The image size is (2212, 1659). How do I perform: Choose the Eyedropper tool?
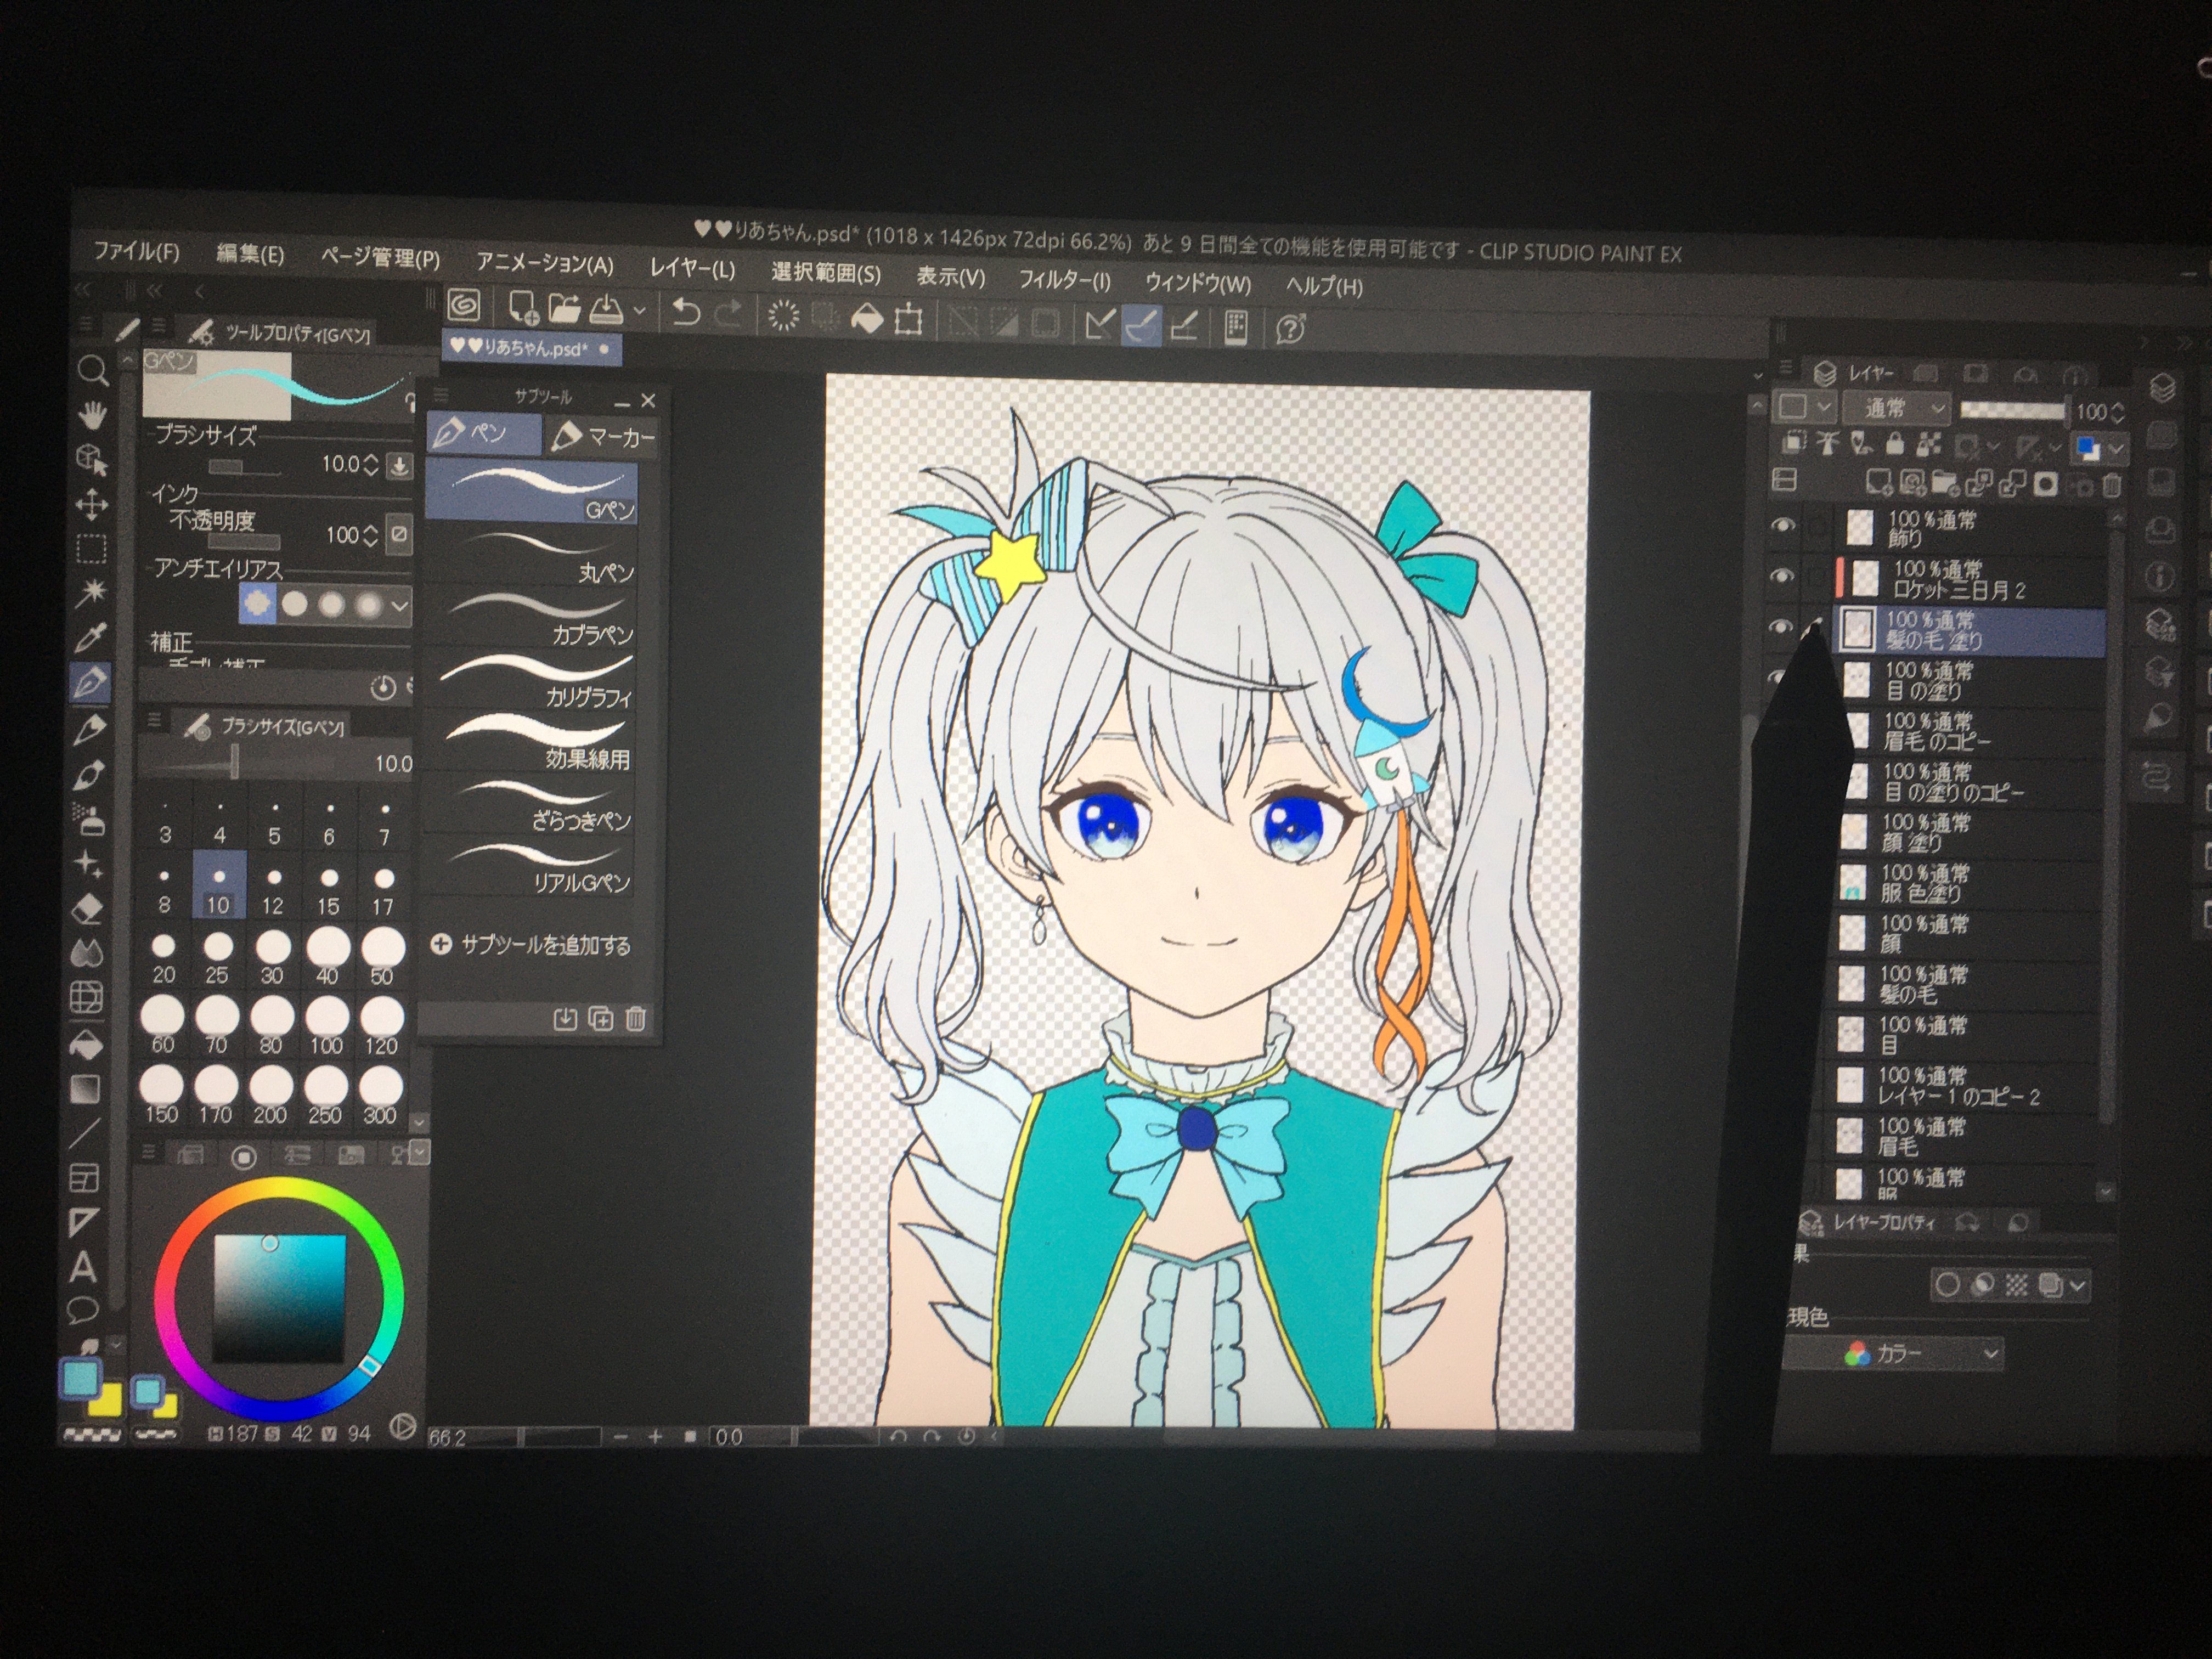pyautogui.click(x=91, y=637)
